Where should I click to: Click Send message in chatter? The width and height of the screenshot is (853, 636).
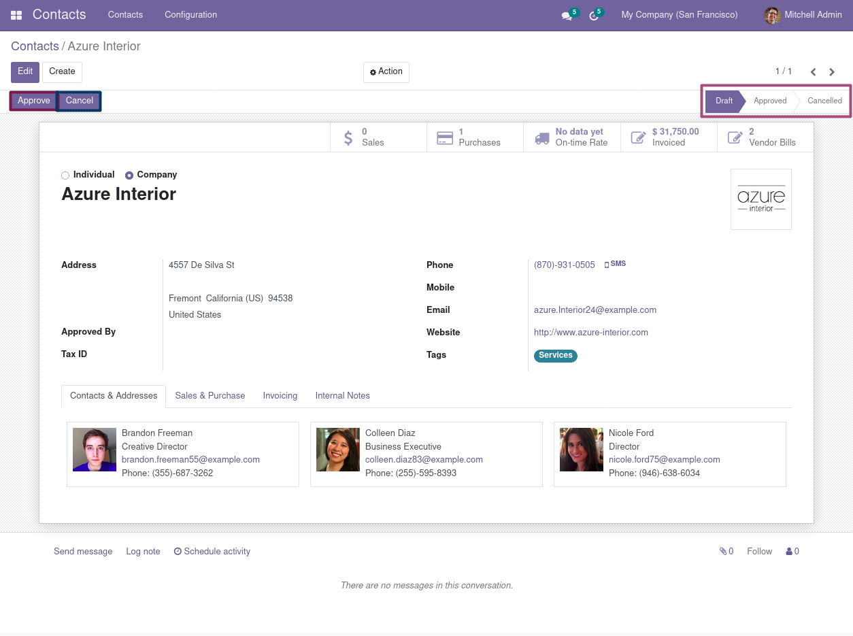point(83,552)
